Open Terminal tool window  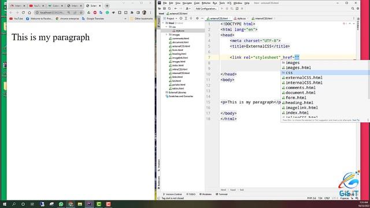click(x=221, y=194)
